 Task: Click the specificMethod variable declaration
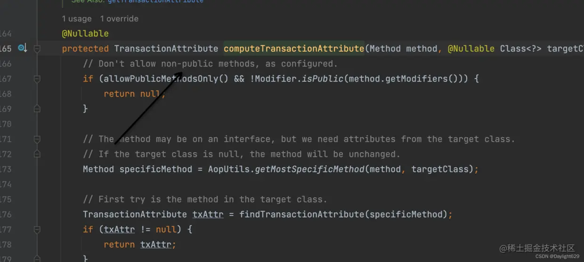tap(156, 169)
